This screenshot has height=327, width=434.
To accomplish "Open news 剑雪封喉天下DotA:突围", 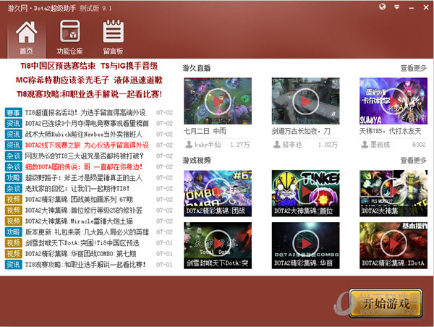I will pyautogui.click(x=82, y=243).
